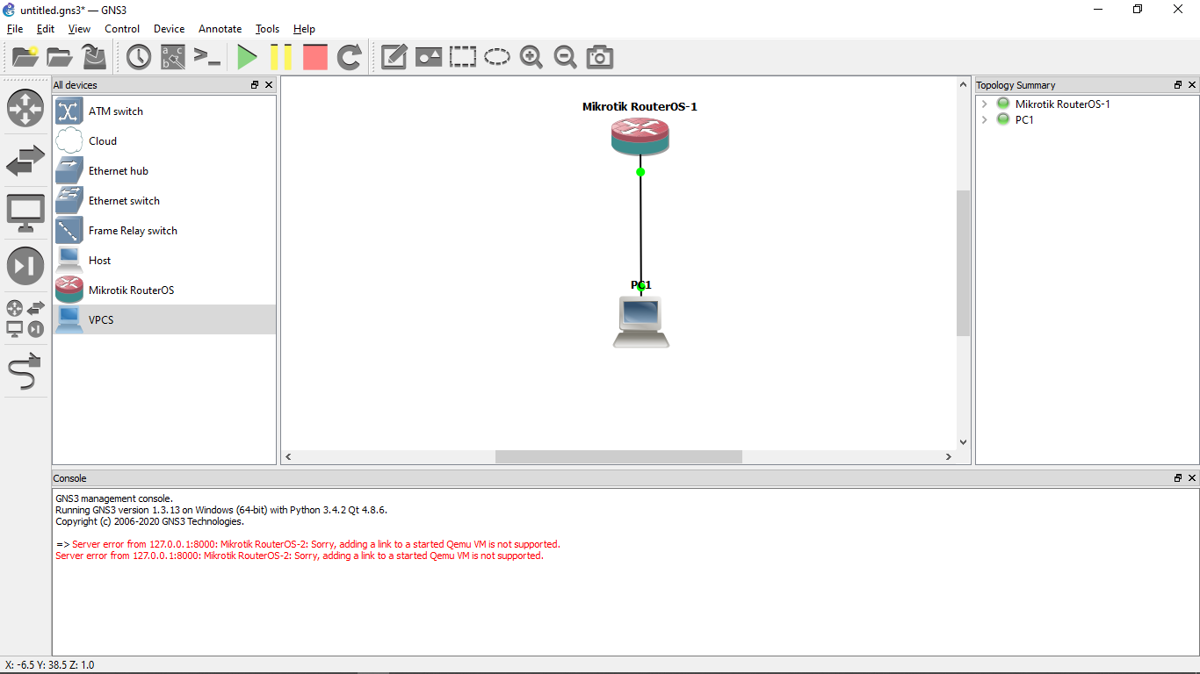
Task: Select Mikrotik RouterOS in device list
Action: (x=164, y=290)
